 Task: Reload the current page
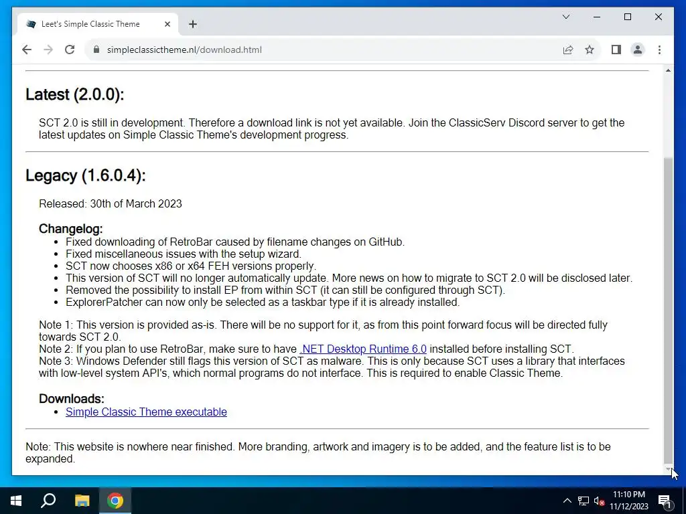point(70,50)
